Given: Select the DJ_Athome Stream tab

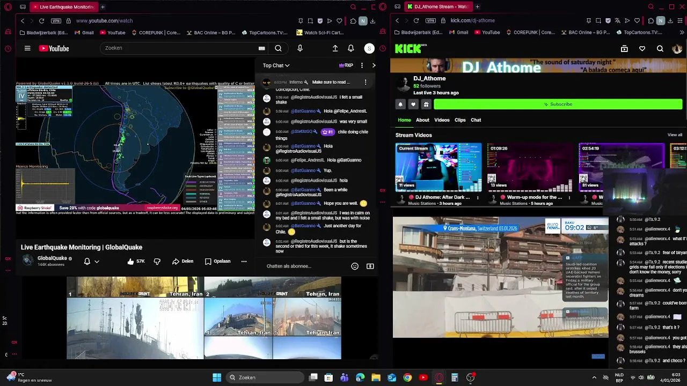Looking at the screenshot, I should [437, 7].
